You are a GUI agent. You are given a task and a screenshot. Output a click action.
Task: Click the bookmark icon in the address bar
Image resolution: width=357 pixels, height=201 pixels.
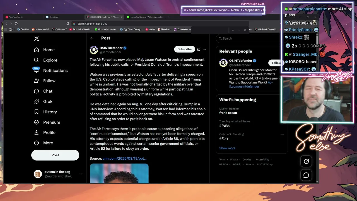point(67,24)
